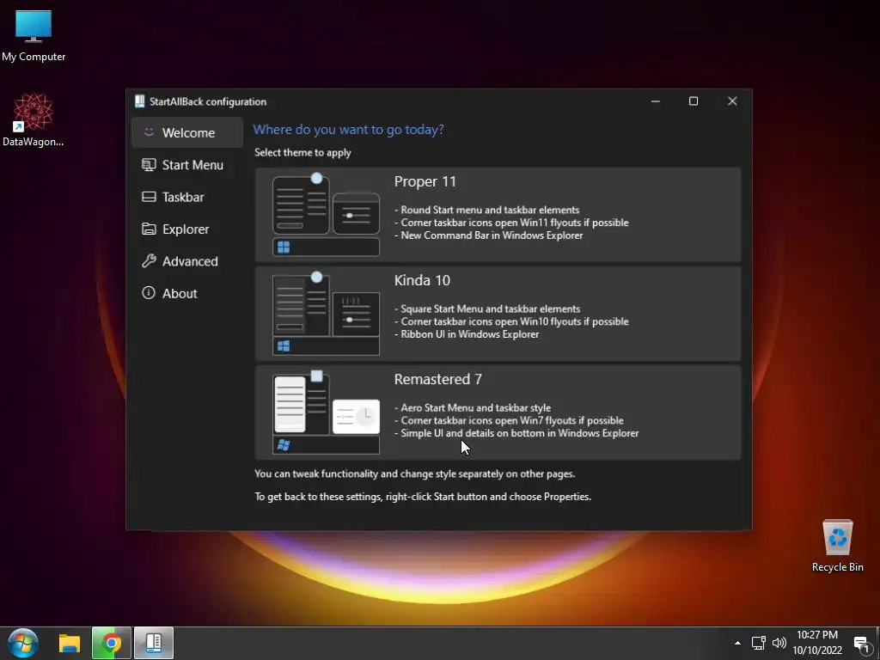Viewport: 880px width, 660px height.
Task: Select the Recycle Bin desktop icon
Action: 837,546
